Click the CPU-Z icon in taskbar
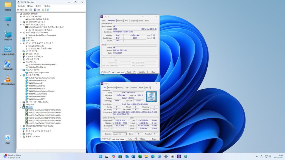Viewport: 285px width, 160px height. pos(179,157)
